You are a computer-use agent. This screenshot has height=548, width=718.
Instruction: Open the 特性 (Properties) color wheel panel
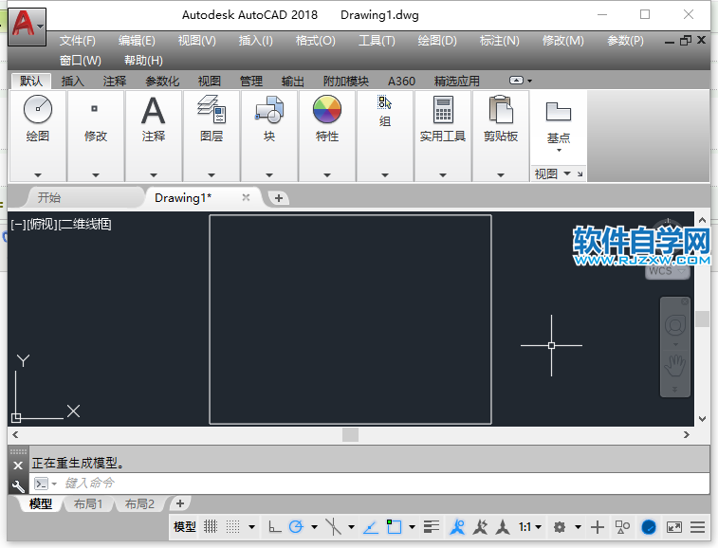(x=327, y=119)
